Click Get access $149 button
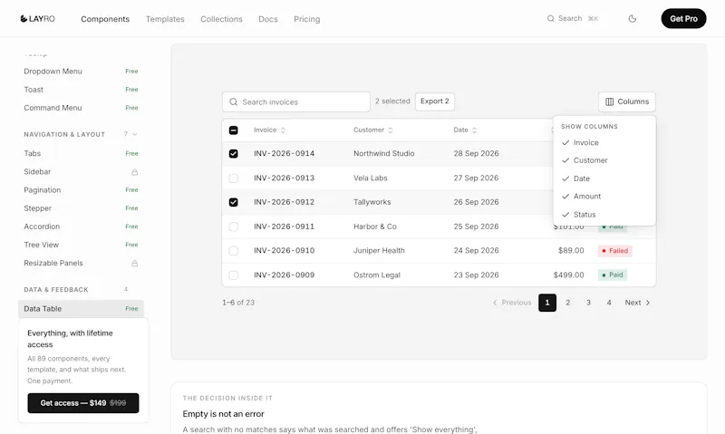725x434 pixels. click(x=83, y=403)
